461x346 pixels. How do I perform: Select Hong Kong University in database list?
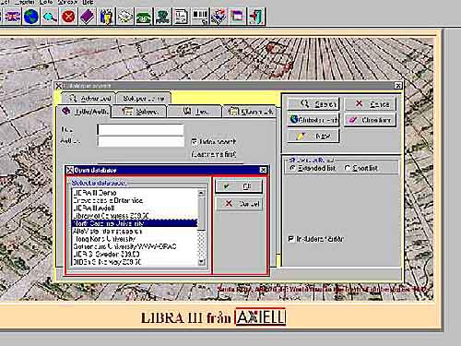135,239
